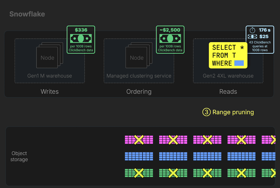Click the 'Range pruning' label

[233, 112]
